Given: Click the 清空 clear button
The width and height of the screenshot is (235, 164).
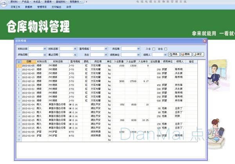Looking at the screenshot, I should click(198, 55).
